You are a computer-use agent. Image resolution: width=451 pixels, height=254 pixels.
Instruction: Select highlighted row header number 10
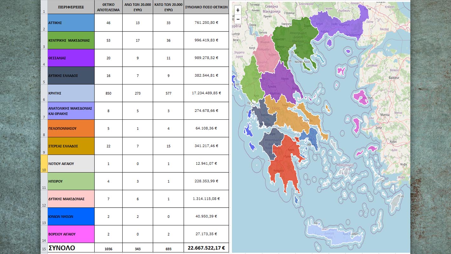[x=44, y=164]
